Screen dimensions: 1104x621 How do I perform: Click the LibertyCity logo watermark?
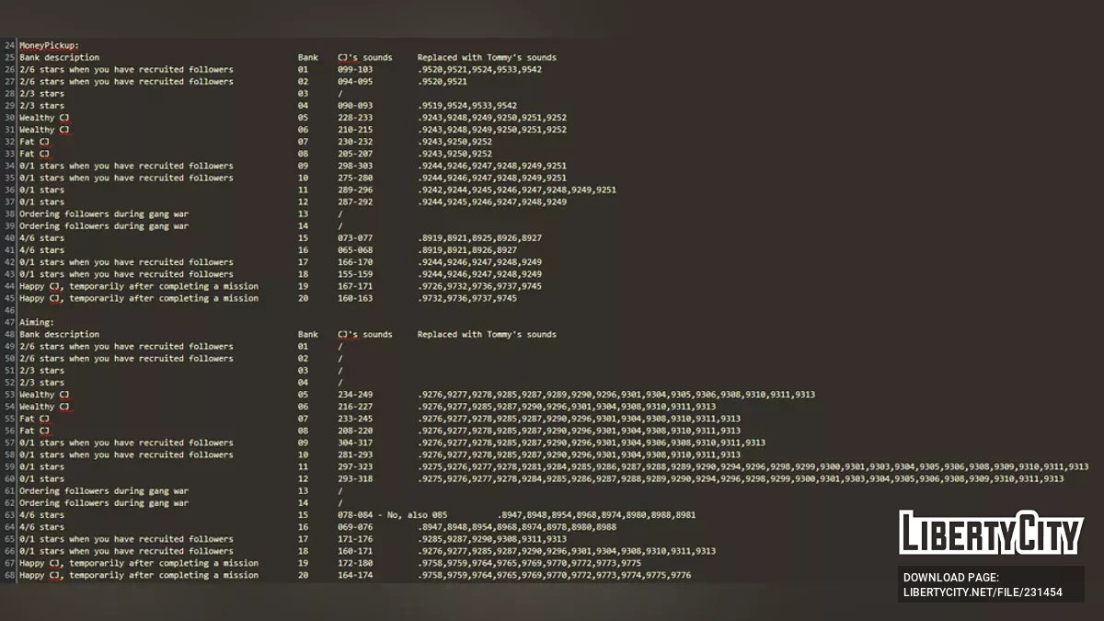pyautogui.click(x=990, y=533)
